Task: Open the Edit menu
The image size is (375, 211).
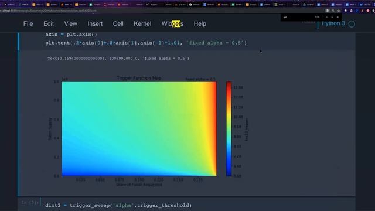Action: point(49,23)
